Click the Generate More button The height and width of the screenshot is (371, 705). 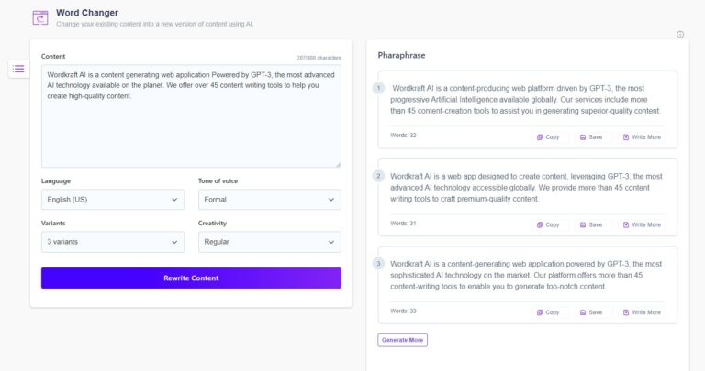point(402,340)
